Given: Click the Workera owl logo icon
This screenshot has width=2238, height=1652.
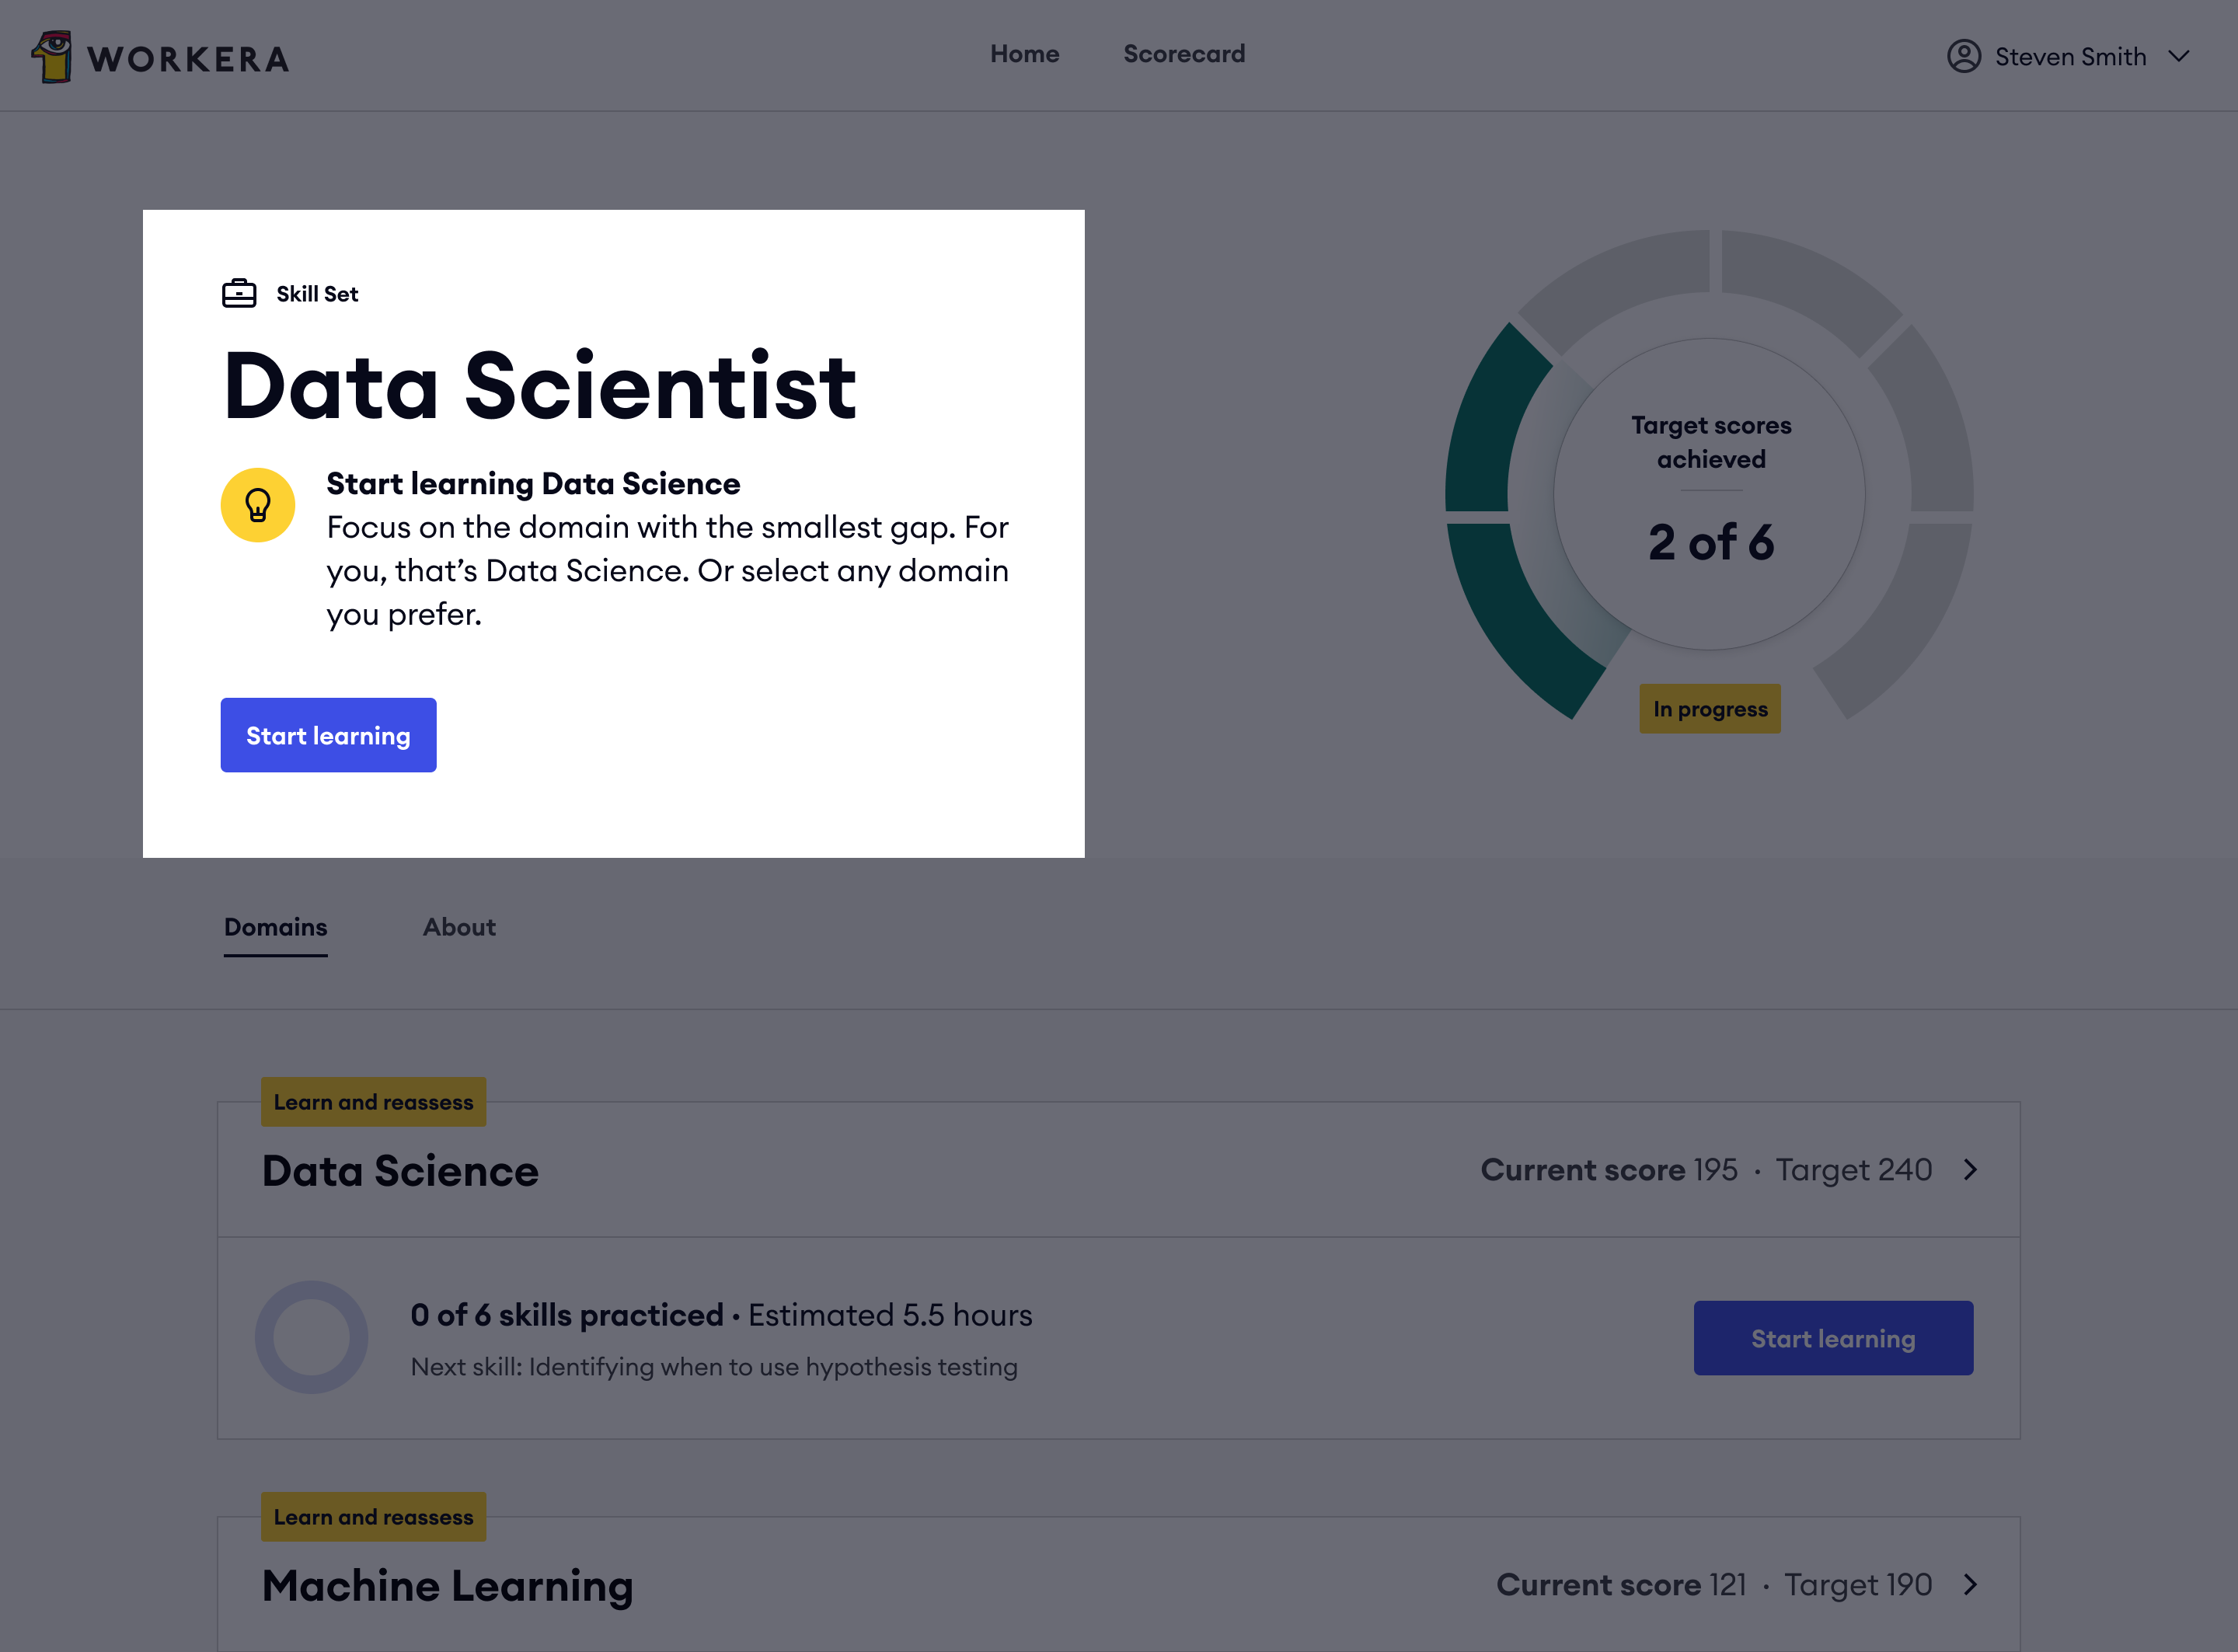Looking at the screenshot, I should tap(52, 57).
